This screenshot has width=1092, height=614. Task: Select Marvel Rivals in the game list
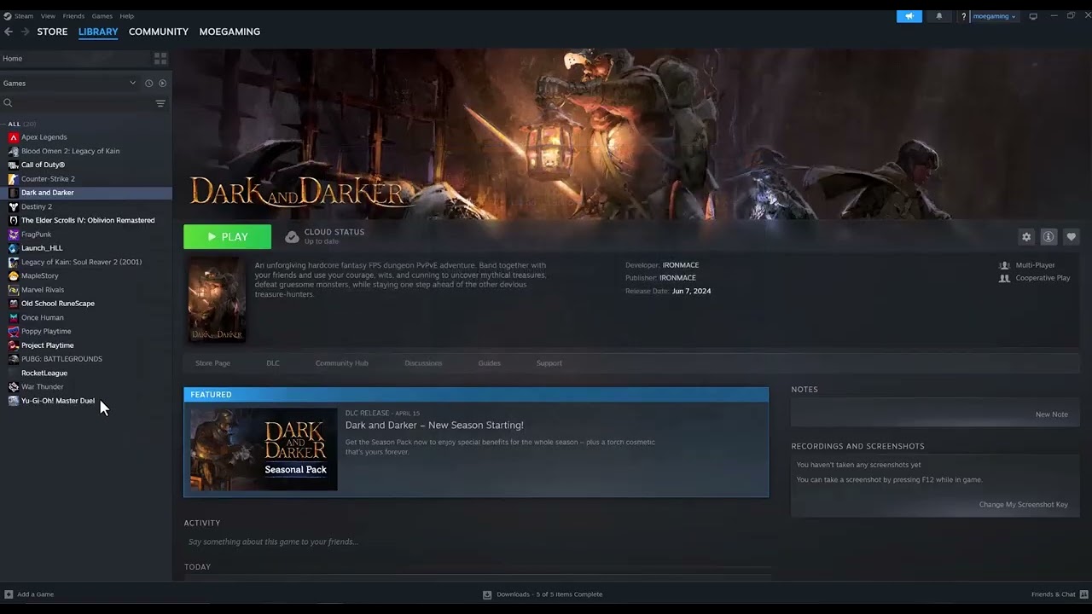[85, 290]
